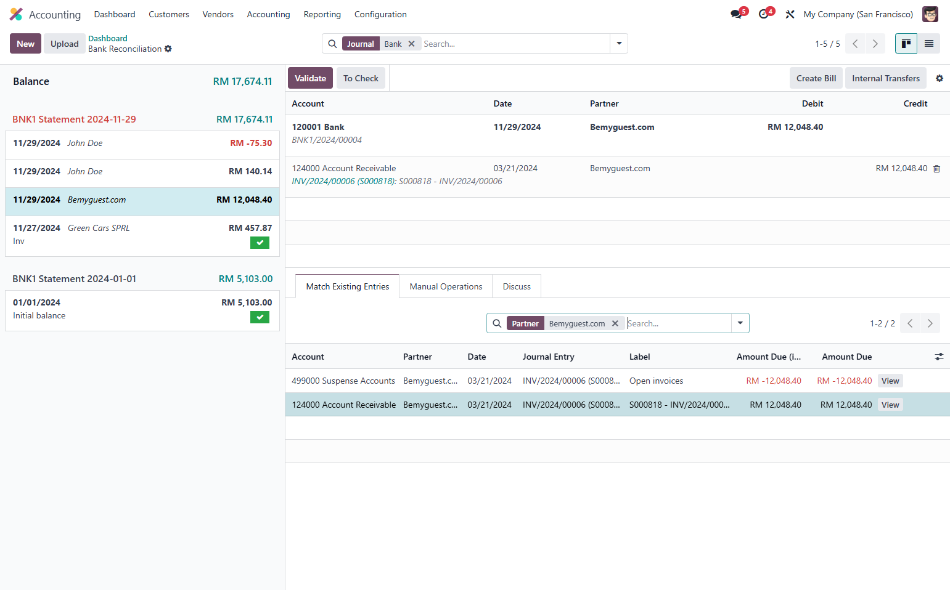
Task: Click the partner Search input field
Action: point(678,323)
